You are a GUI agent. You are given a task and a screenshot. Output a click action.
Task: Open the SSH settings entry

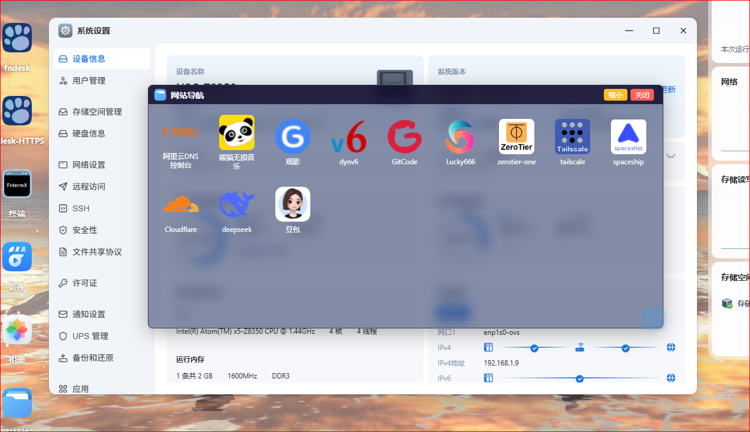[102, 208]
